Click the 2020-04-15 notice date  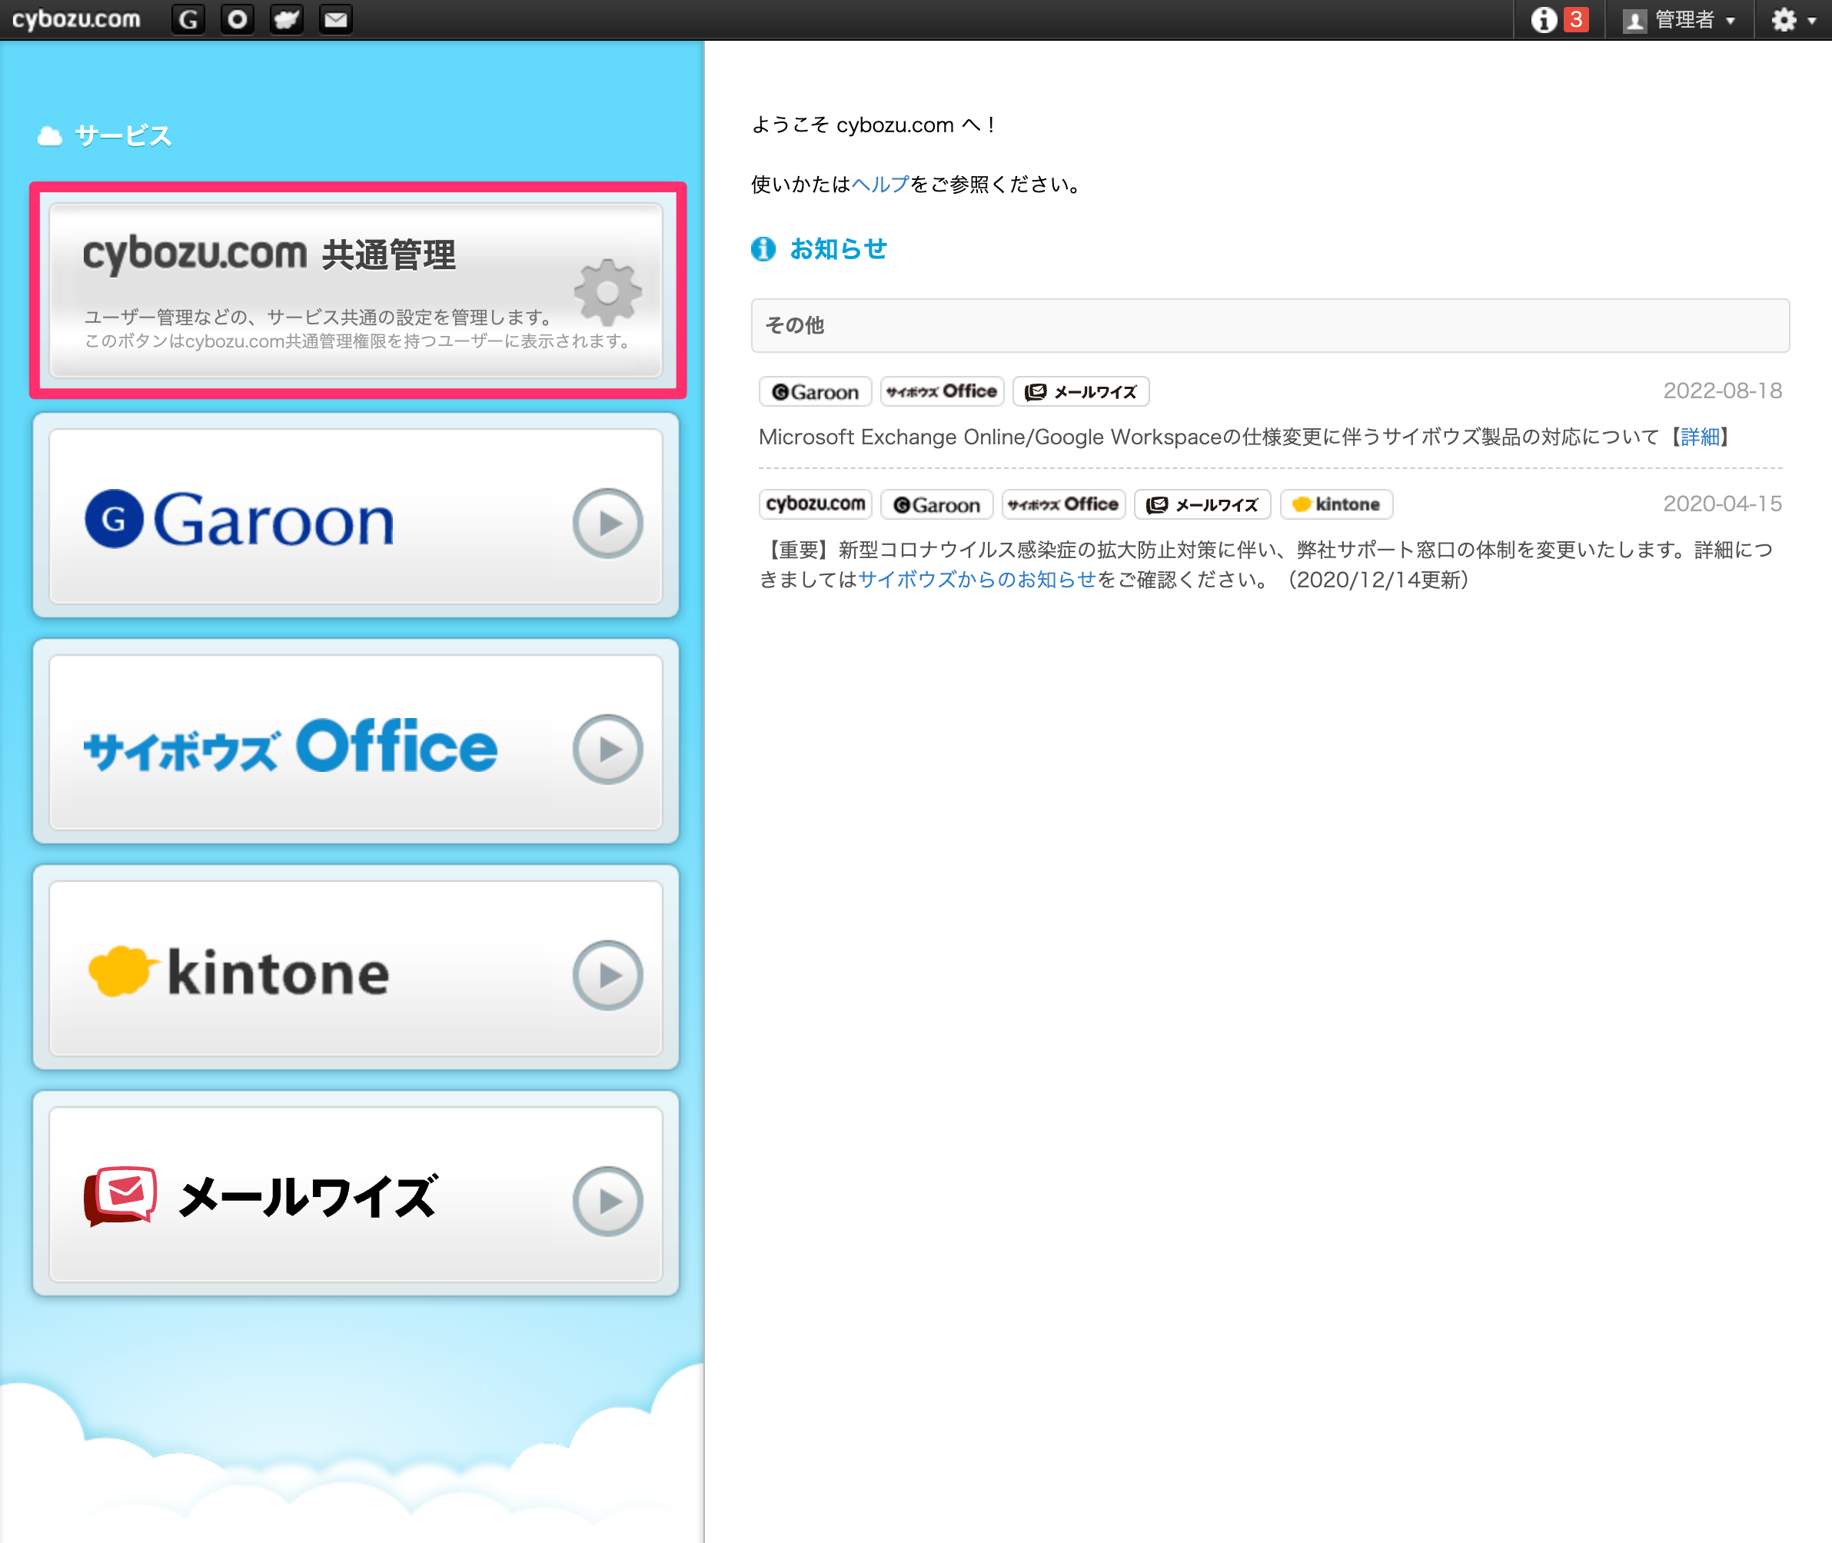[1722, 504]
